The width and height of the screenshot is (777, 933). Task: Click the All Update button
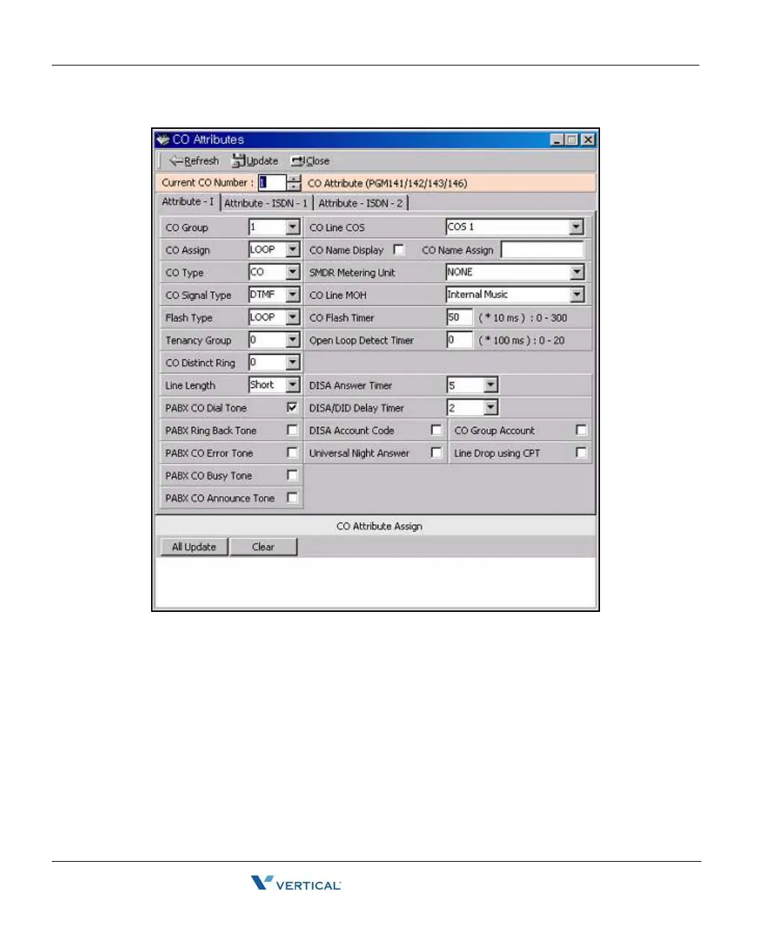pos(194,546)
